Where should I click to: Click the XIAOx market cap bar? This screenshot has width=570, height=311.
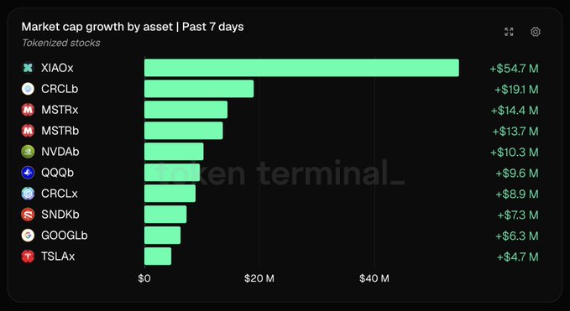tap(301, 68)
